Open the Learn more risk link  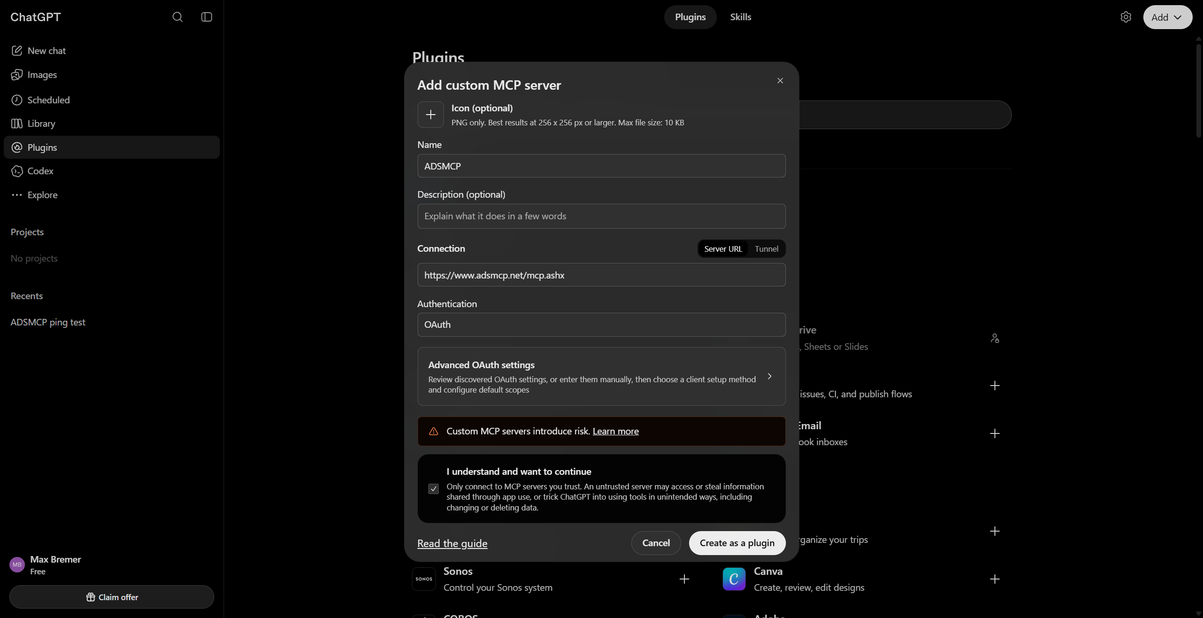(615, 431)
